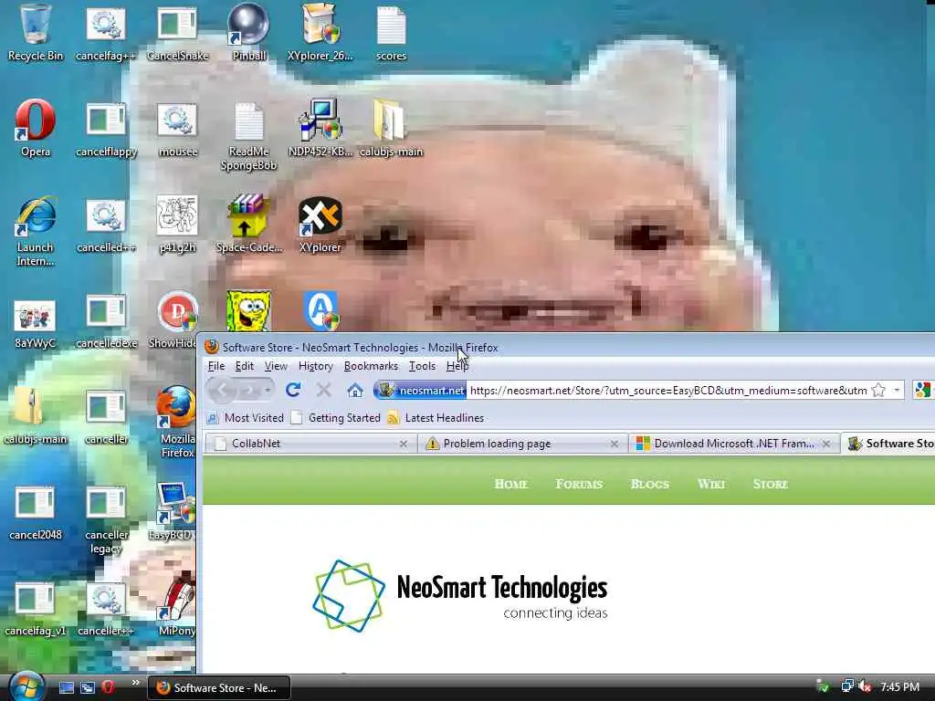Launch the MiPony desktop shortcut
The width and height of the screenshot is (935, 701).
[x=177, y=599]
